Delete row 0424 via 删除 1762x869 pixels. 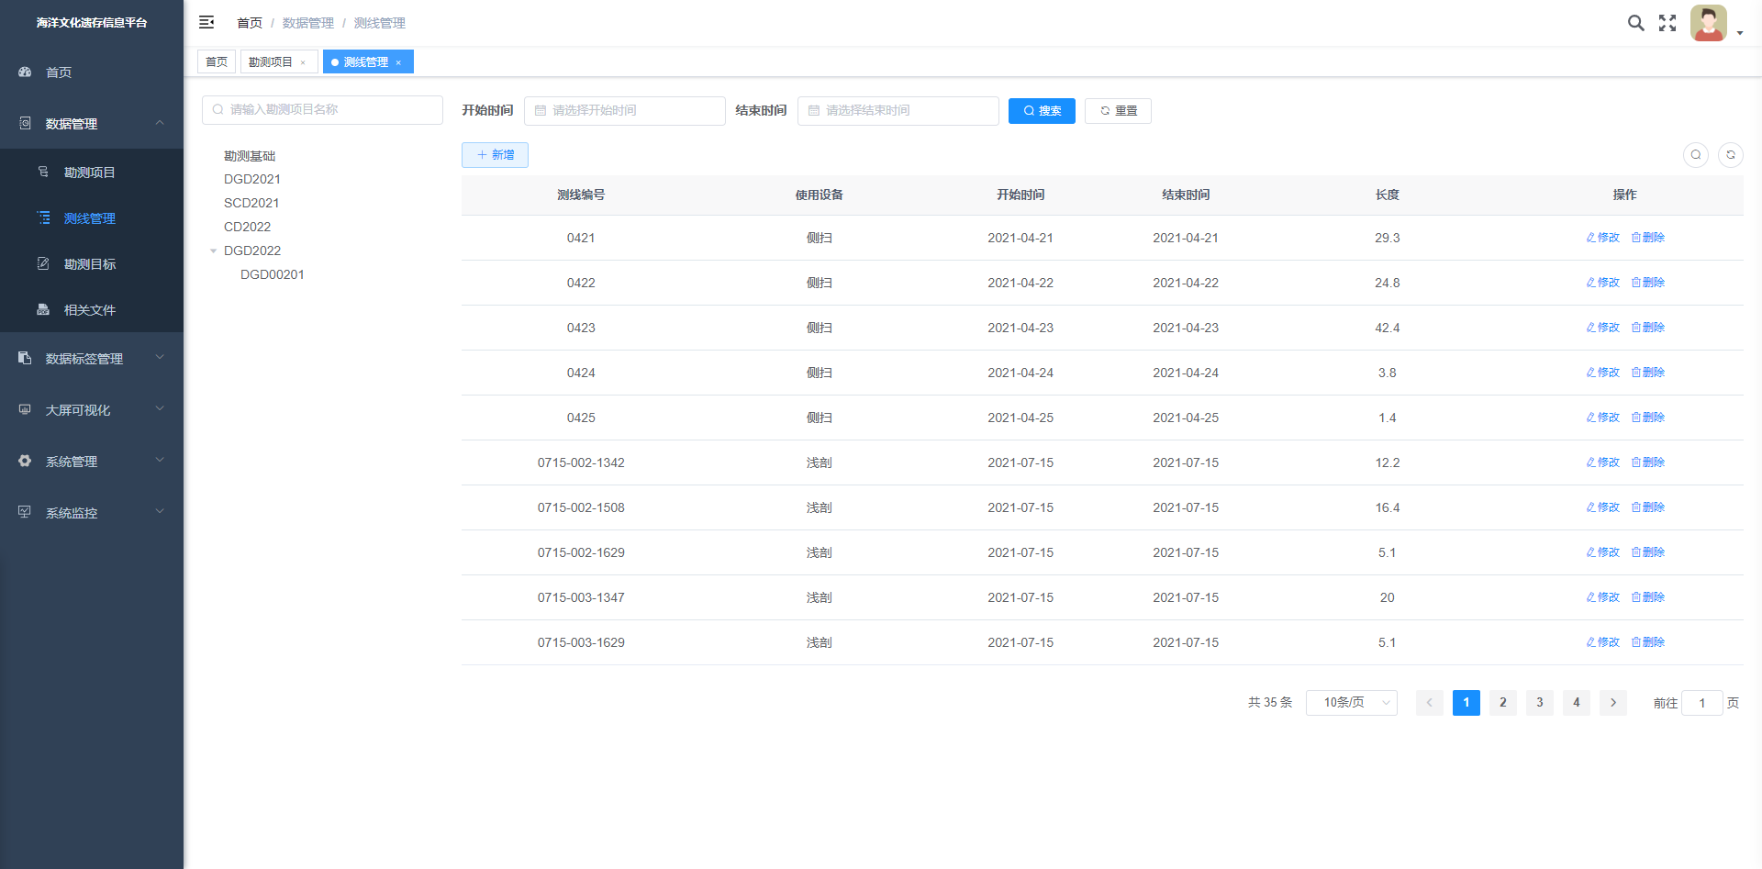pos(1648,373)
